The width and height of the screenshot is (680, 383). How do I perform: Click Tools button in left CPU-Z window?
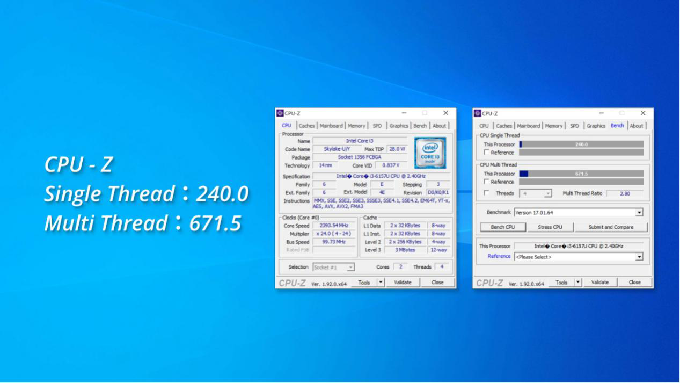point(364,282)
